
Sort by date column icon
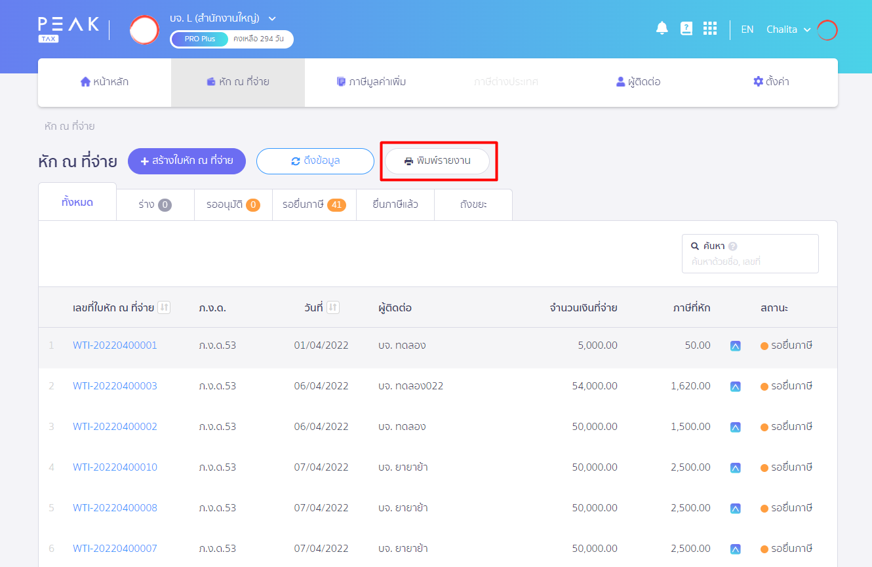tap(333, 307)
